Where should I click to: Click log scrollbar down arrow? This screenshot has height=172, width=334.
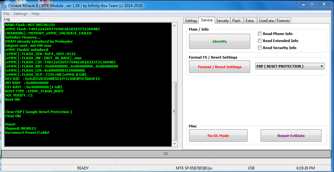pyautogui.click(x=174, y=144)
